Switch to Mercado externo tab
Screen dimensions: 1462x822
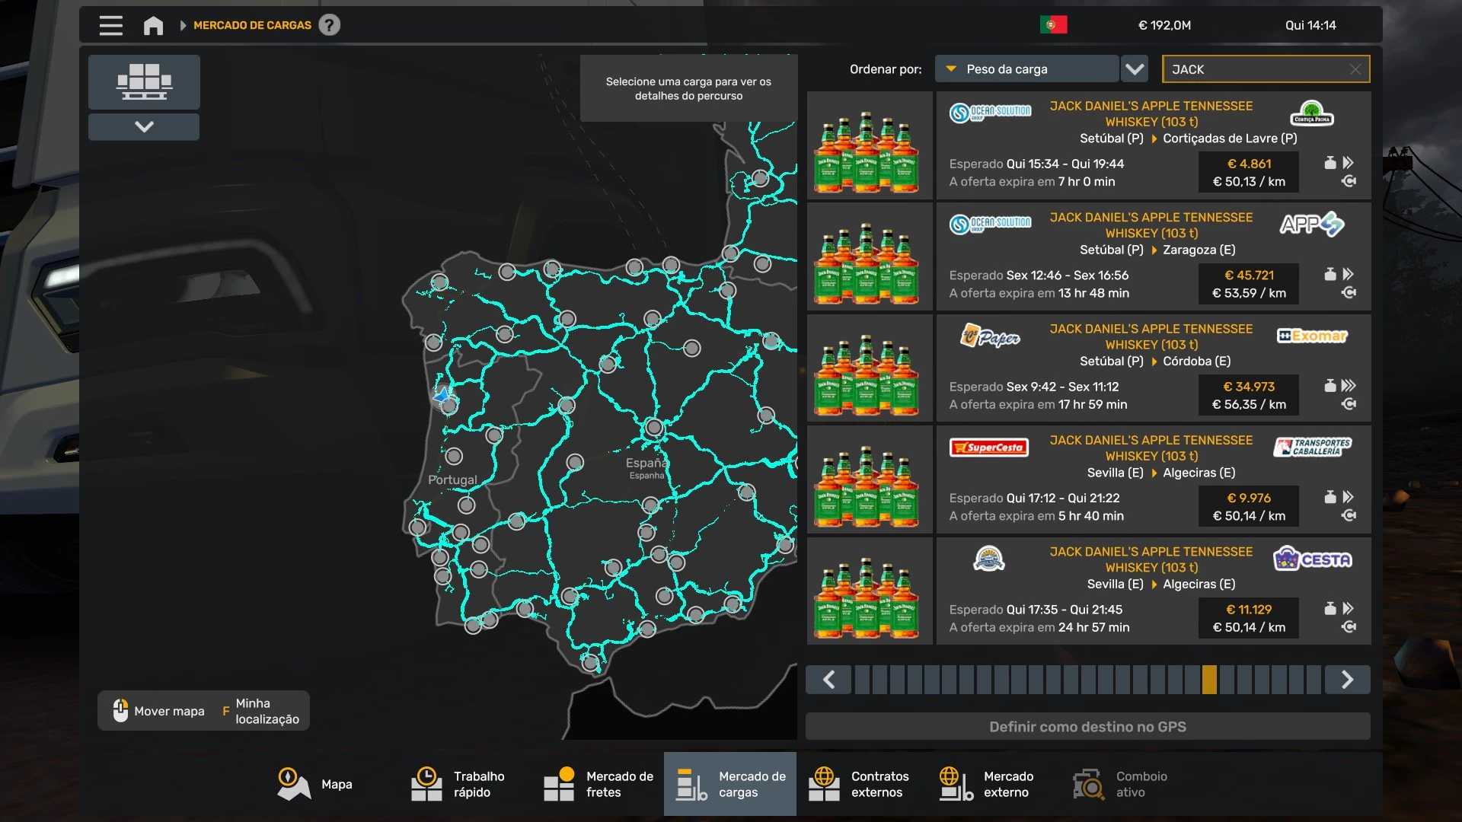987,784
